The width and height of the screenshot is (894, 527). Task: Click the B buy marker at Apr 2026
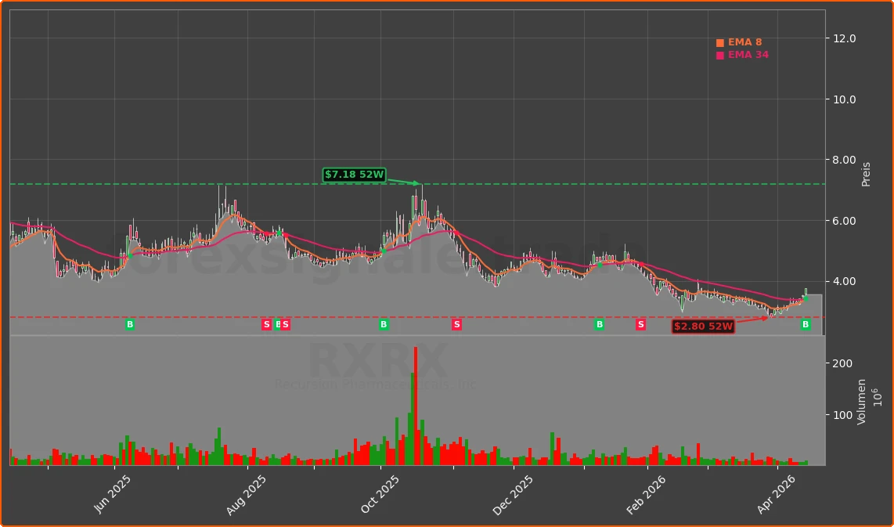(x=806, y=323)
